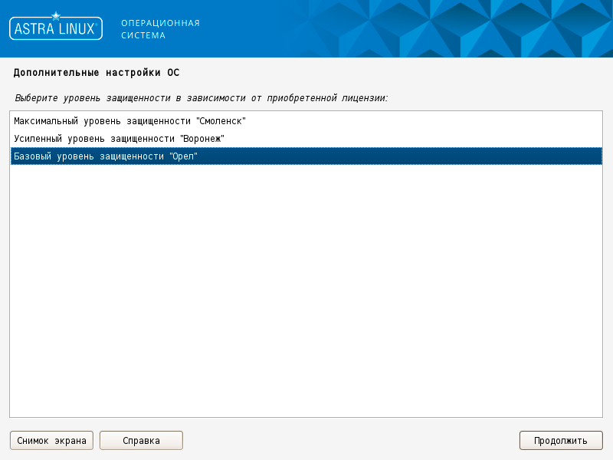This screenshot has width=613, height=460.
Task: Click the Продолжить button
Action: [561, 441]
